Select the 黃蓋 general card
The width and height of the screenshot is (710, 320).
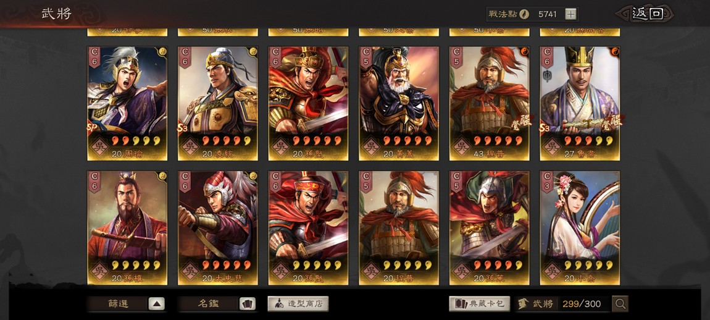[399, 103]
